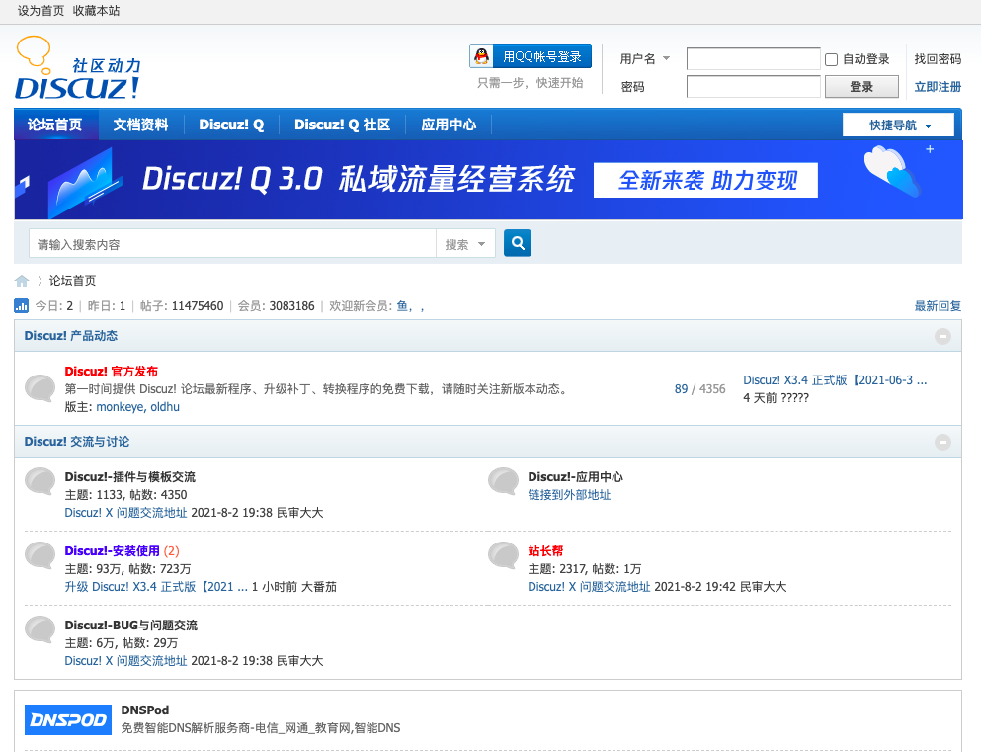Click the Discuz!-安装使用 forum bubble icon
Image resolution: width=981 pixels, height=752 pixels.
point(41,555)
